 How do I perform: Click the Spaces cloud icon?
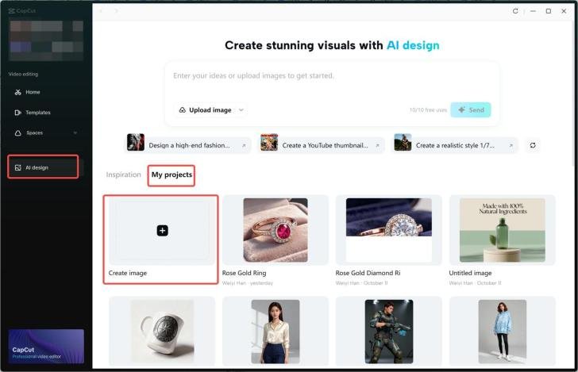(x=18, y=133)
